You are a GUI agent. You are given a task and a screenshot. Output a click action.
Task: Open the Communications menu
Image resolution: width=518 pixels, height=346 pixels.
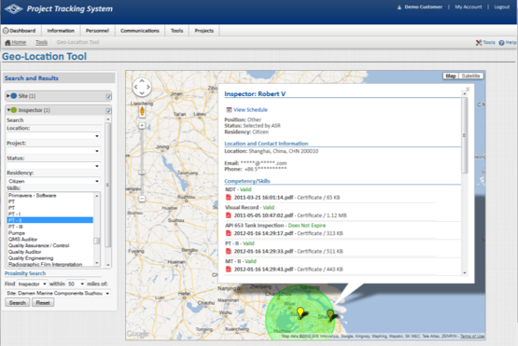[140, 31]
